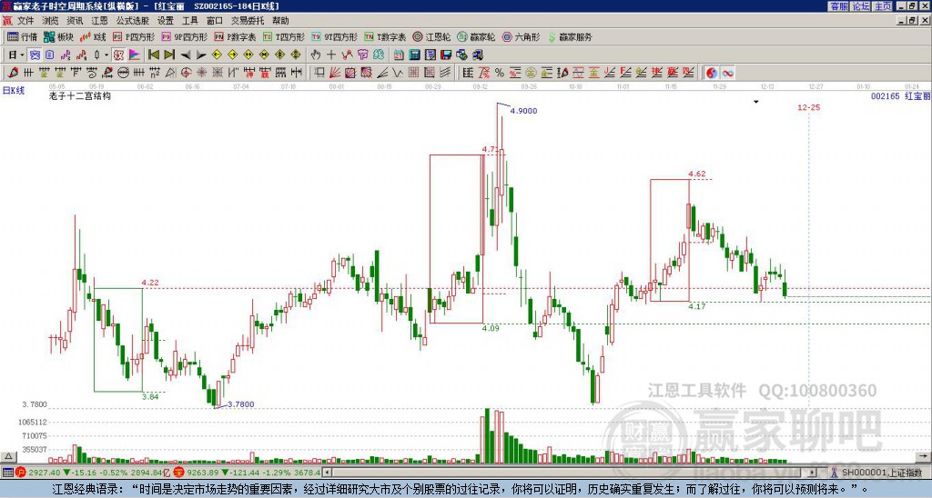This screenshot has width=932, height=498.
Task: Open the 交易委托 menu
Action: click(248, 21)
